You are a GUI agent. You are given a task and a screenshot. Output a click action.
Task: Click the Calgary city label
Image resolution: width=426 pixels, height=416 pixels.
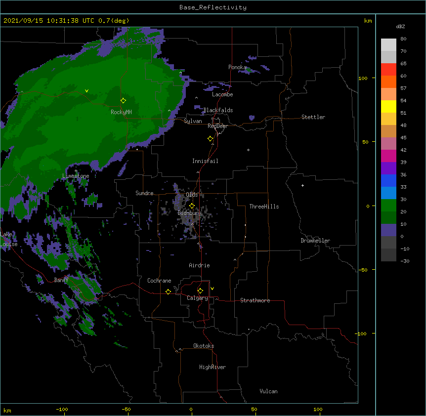pyautogui.click(x=197, y=298)
